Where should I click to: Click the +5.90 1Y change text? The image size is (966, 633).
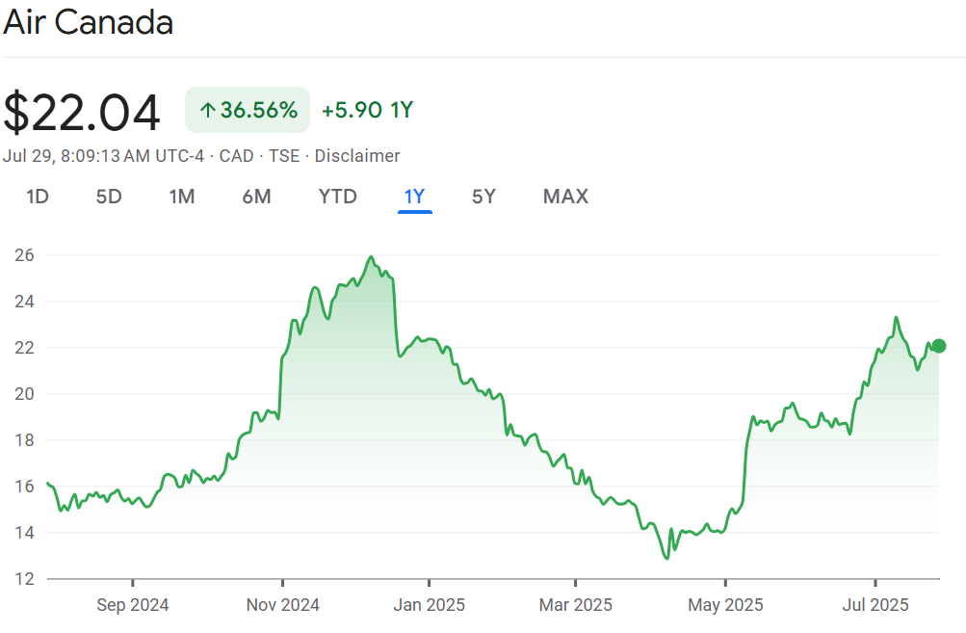pyautogui.click(x=368, y=111)
